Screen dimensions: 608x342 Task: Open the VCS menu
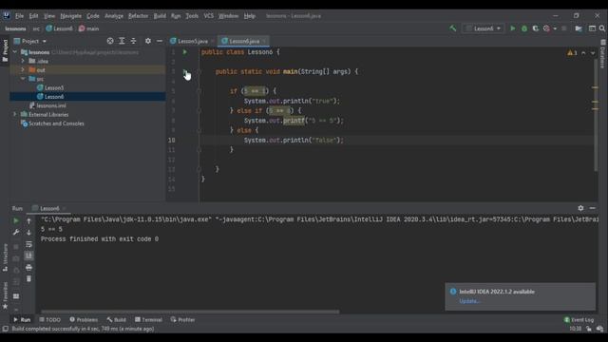click(209, 16)
